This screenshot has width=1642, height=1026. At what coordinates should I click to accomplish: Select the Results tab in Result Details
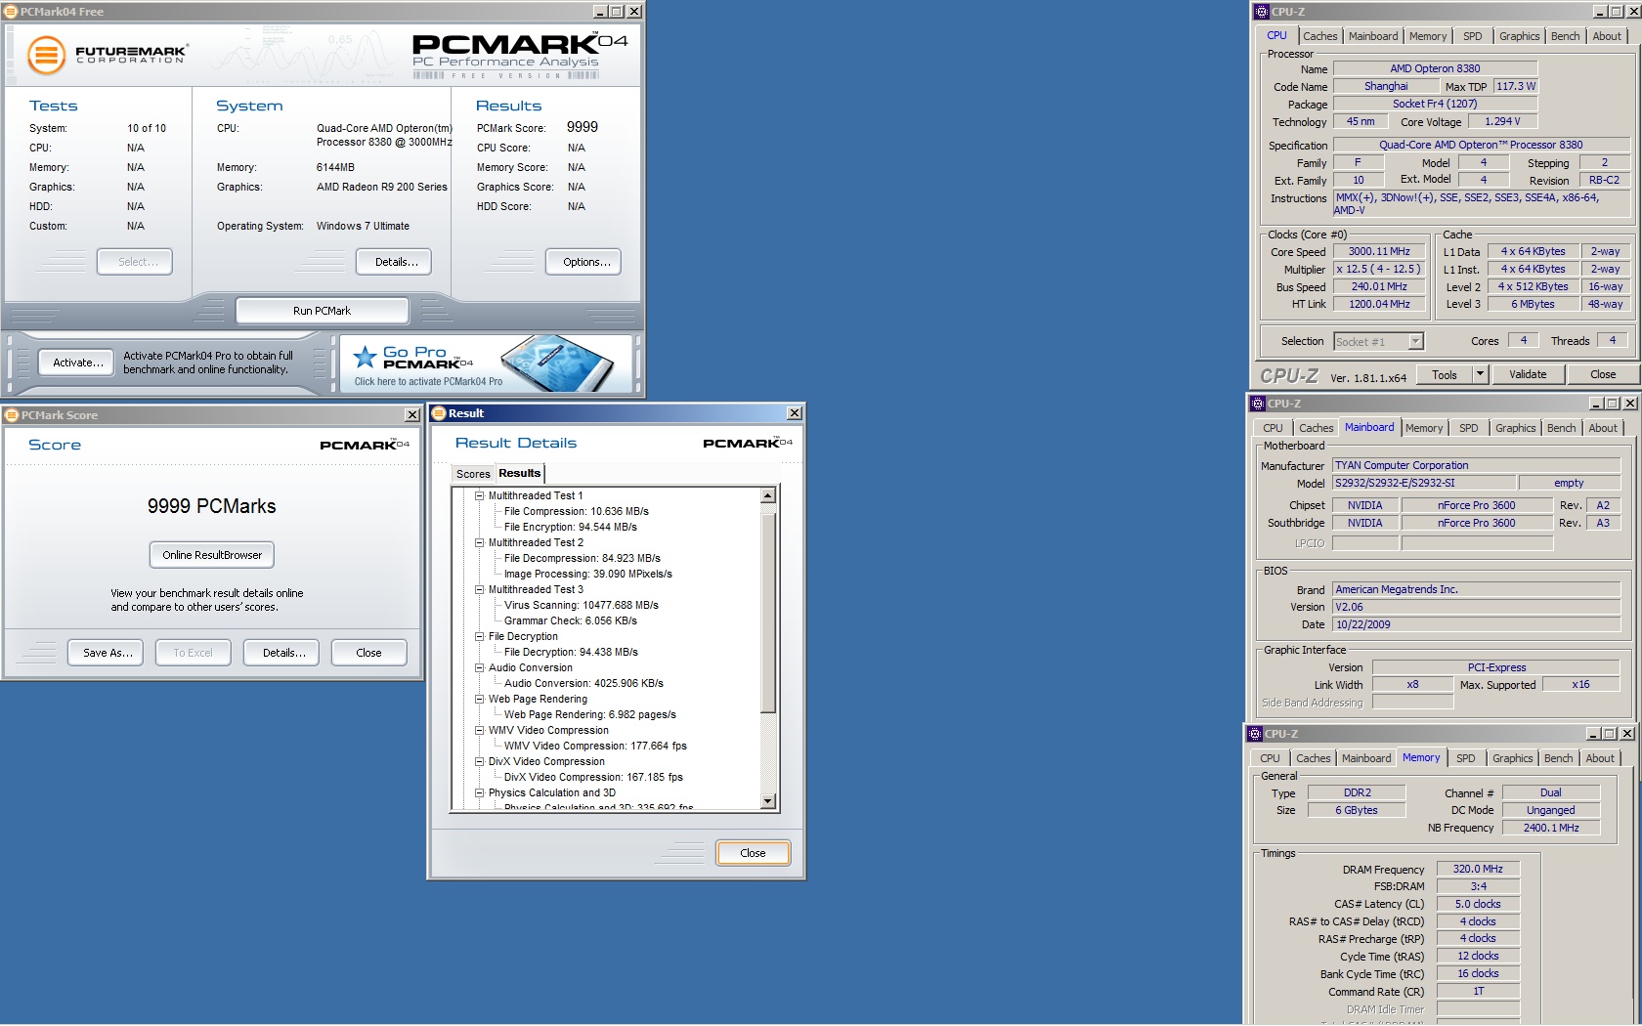pos(519,473)
